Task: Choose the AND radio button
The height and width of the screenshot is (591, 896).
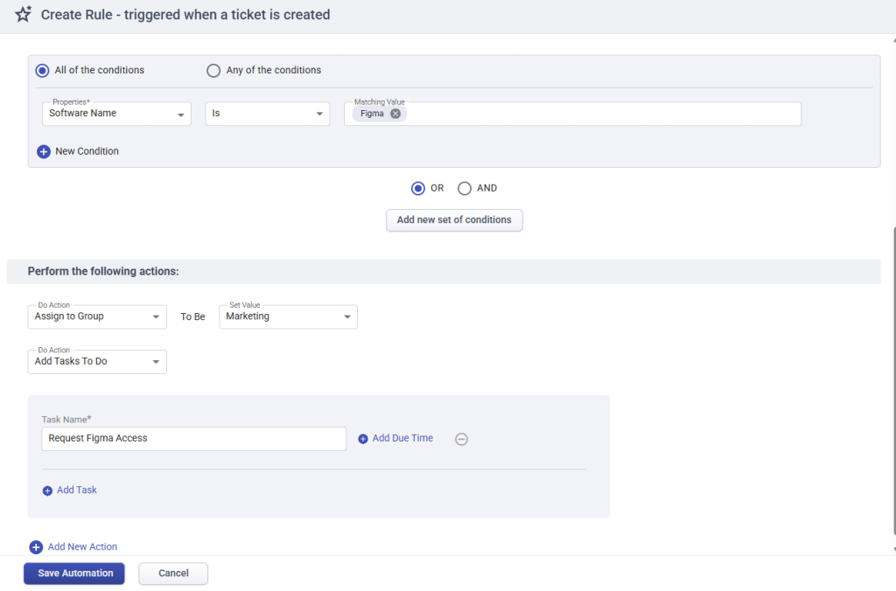Action: 465,189
